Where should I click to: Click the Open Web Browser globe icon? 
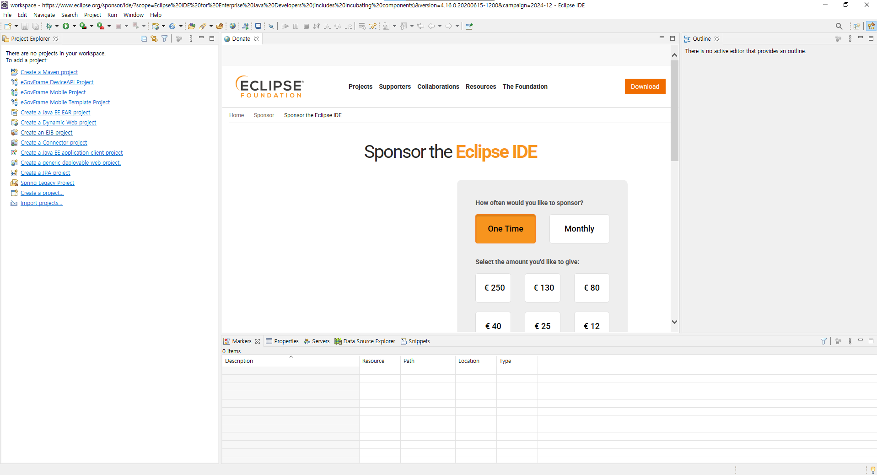coord(233,26)
